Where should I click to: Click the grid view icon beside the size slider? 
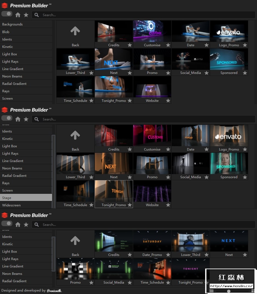point(211,291)
